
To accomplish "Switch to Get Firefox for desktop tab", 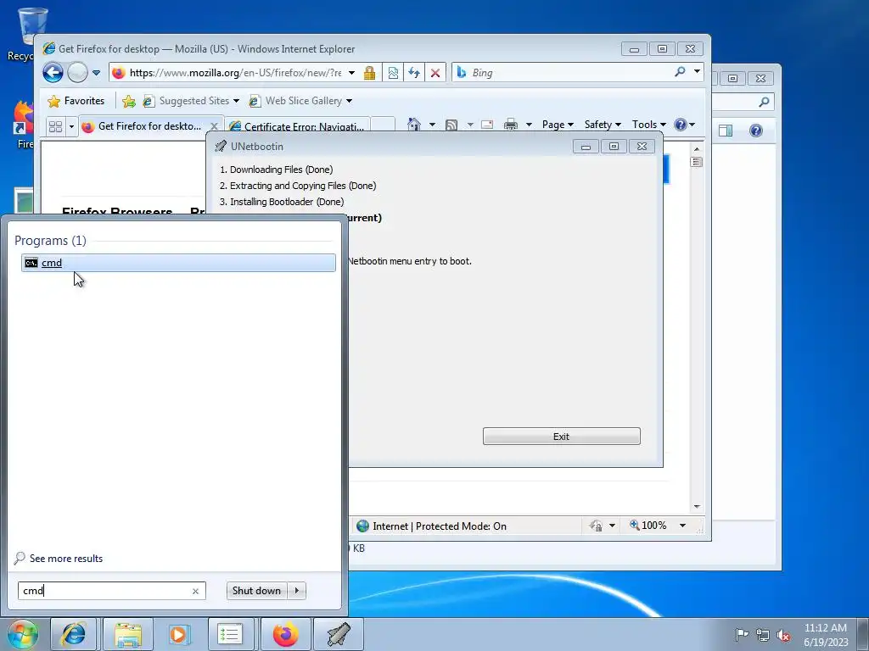I will [x=143, y=126].
